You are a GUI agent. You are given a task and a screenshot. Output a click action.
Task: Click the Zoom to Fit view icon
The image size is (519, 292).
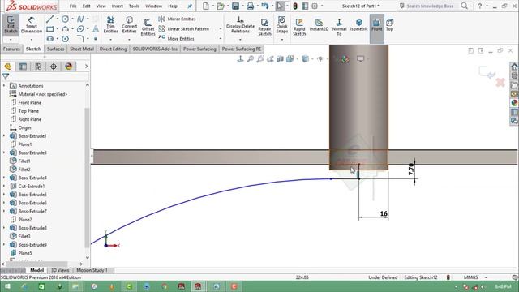251,59
